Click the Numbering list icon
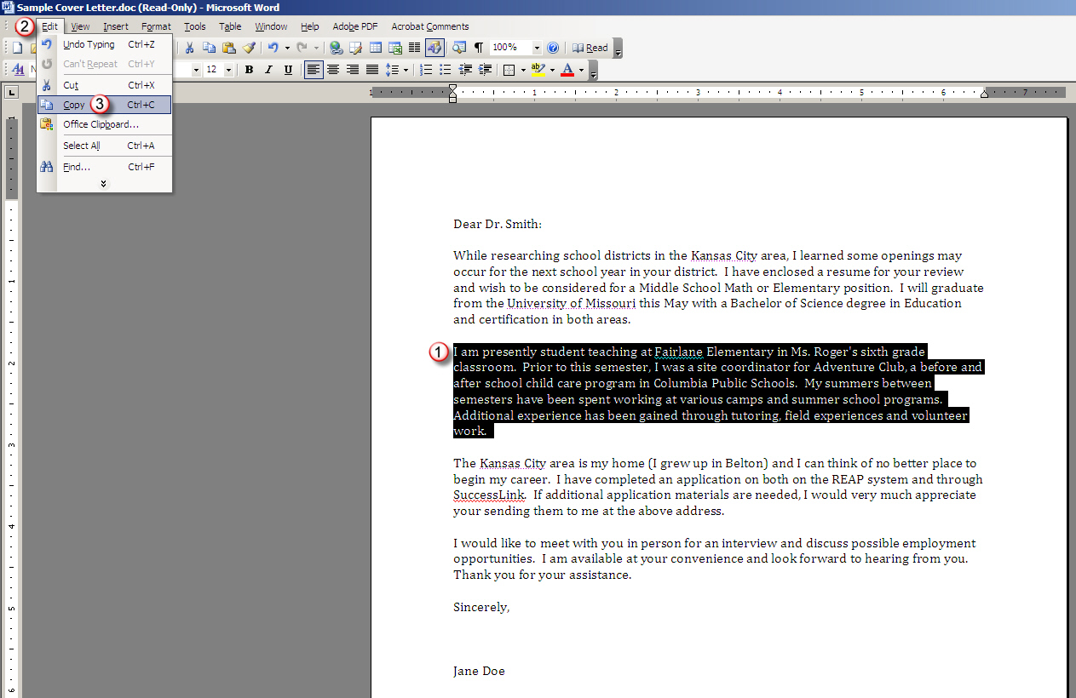The height and width of the screenshot is (698, 1076). pos(425,70)
